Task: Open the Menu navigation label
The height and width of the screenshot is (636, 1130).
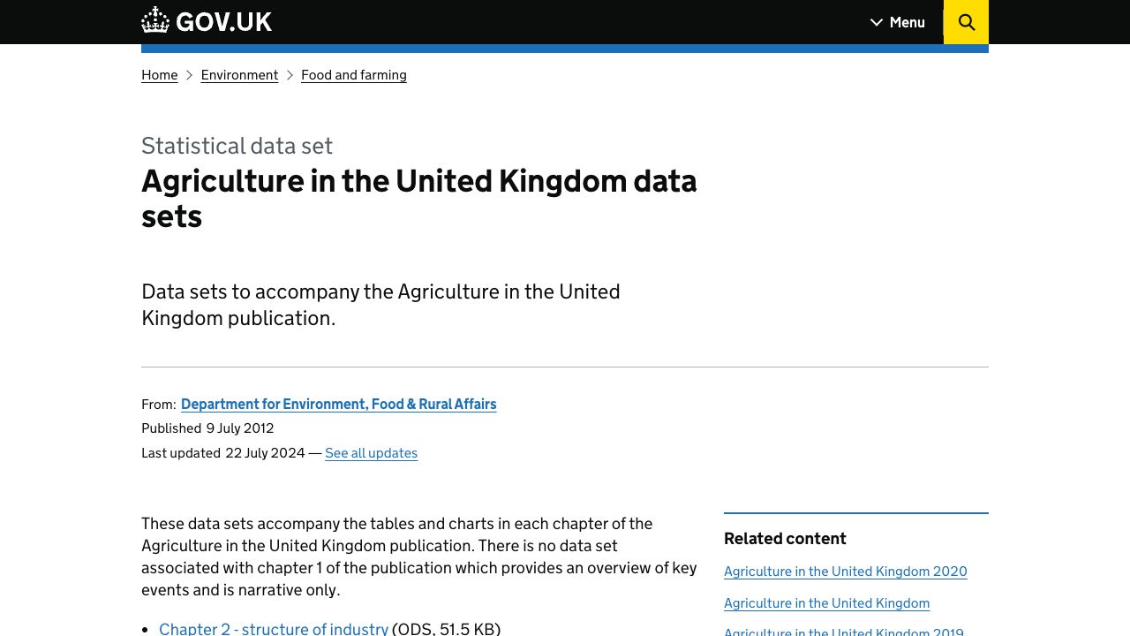Action: (x=907, y=22)
